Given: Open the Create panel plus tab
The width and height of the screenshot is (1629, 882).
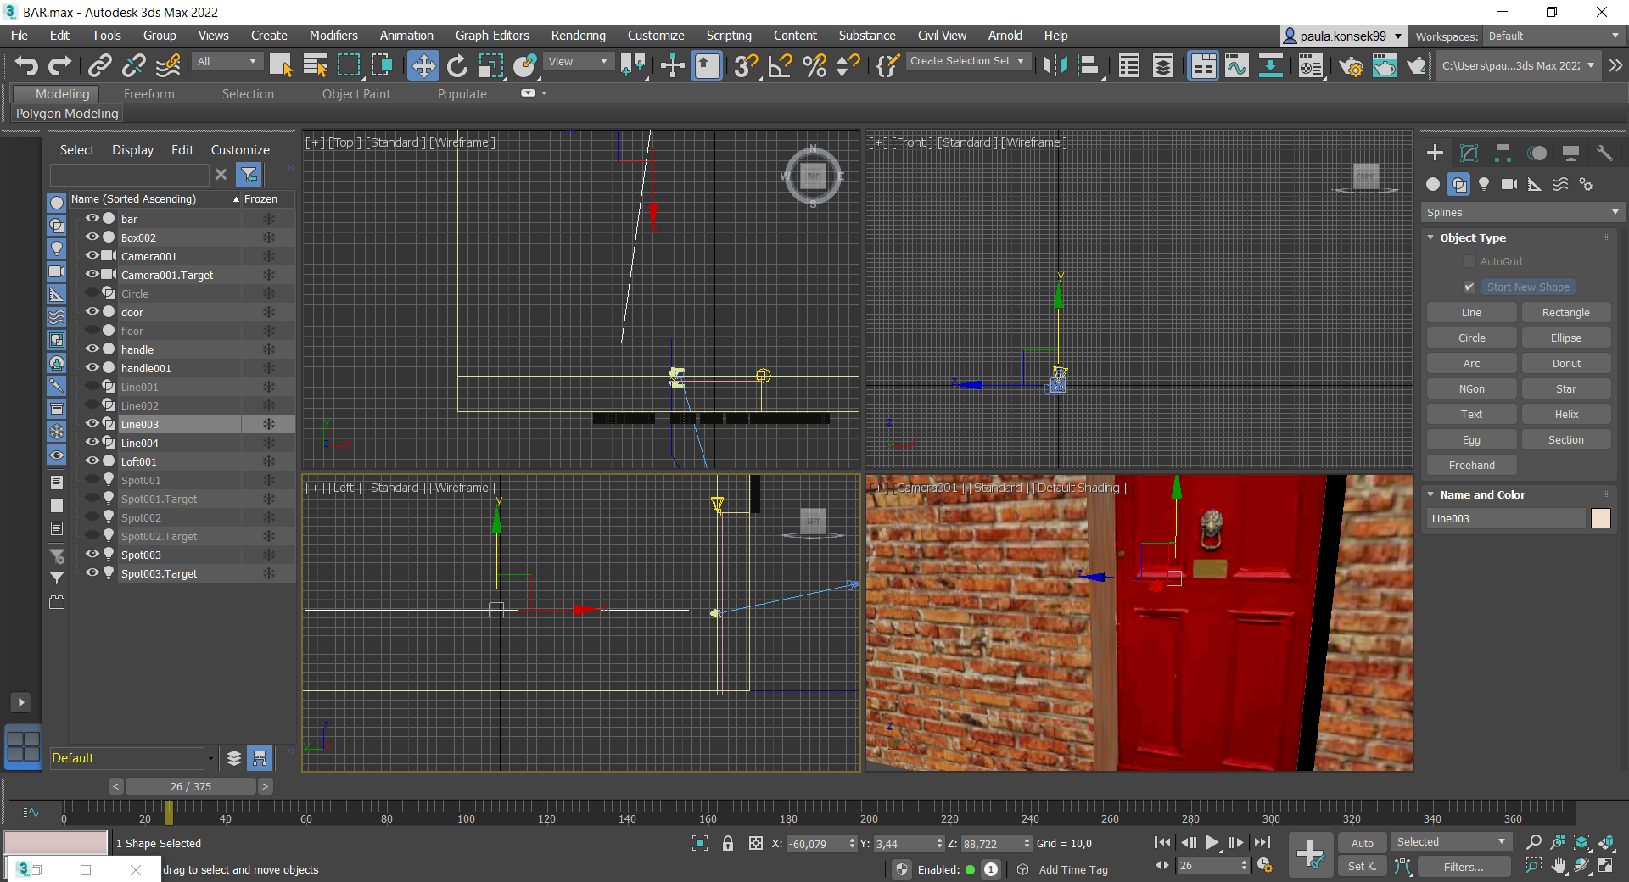Looking at the screenshot, I should point(1435,153).
